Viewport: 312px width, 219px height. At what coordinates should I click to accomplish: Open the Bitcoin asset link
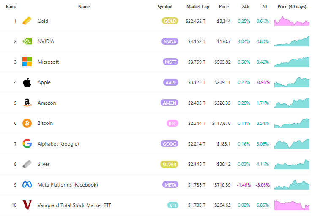(45, 123)
